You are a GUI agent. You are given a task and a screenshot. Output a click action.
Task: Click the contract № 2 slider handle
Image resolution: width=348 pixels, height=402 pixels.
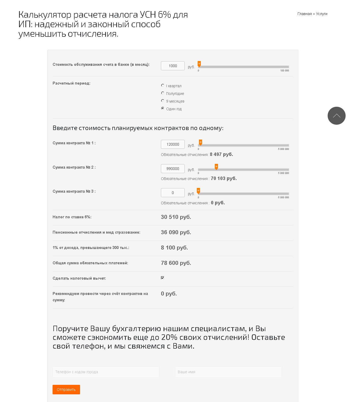click(216, 167)
